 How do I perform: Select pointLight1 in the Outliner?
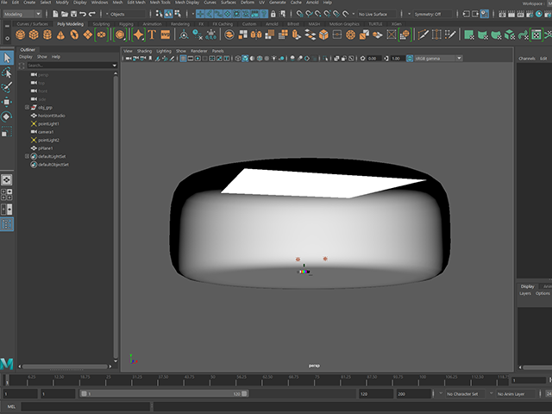coord(48,123)
